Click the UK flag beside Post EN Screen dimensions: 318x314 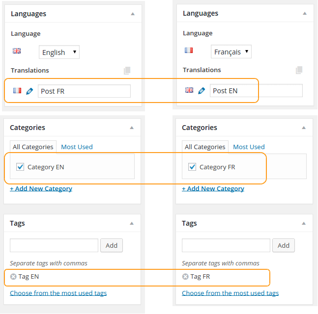[x=189, y=90]
